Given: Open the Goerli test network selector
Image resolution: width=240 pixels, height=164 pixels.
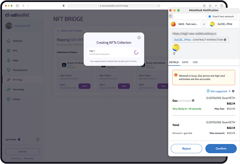Looking at the screenshot, I should [x=221, y=16].
